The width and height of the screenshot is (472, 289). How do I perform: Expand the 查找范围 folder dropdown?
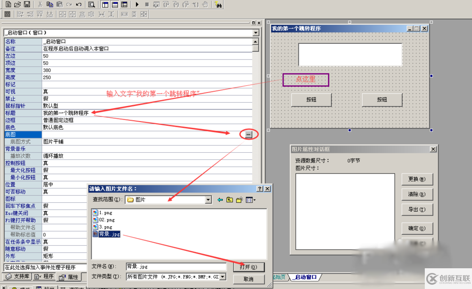[x=208, y=200]
